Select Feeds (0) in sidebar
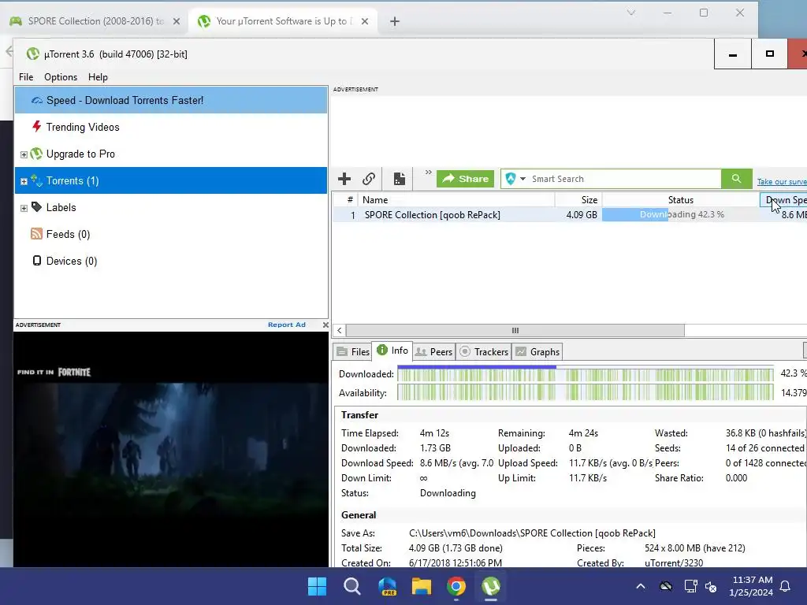The image size is (807, 605). pos(171,234)
